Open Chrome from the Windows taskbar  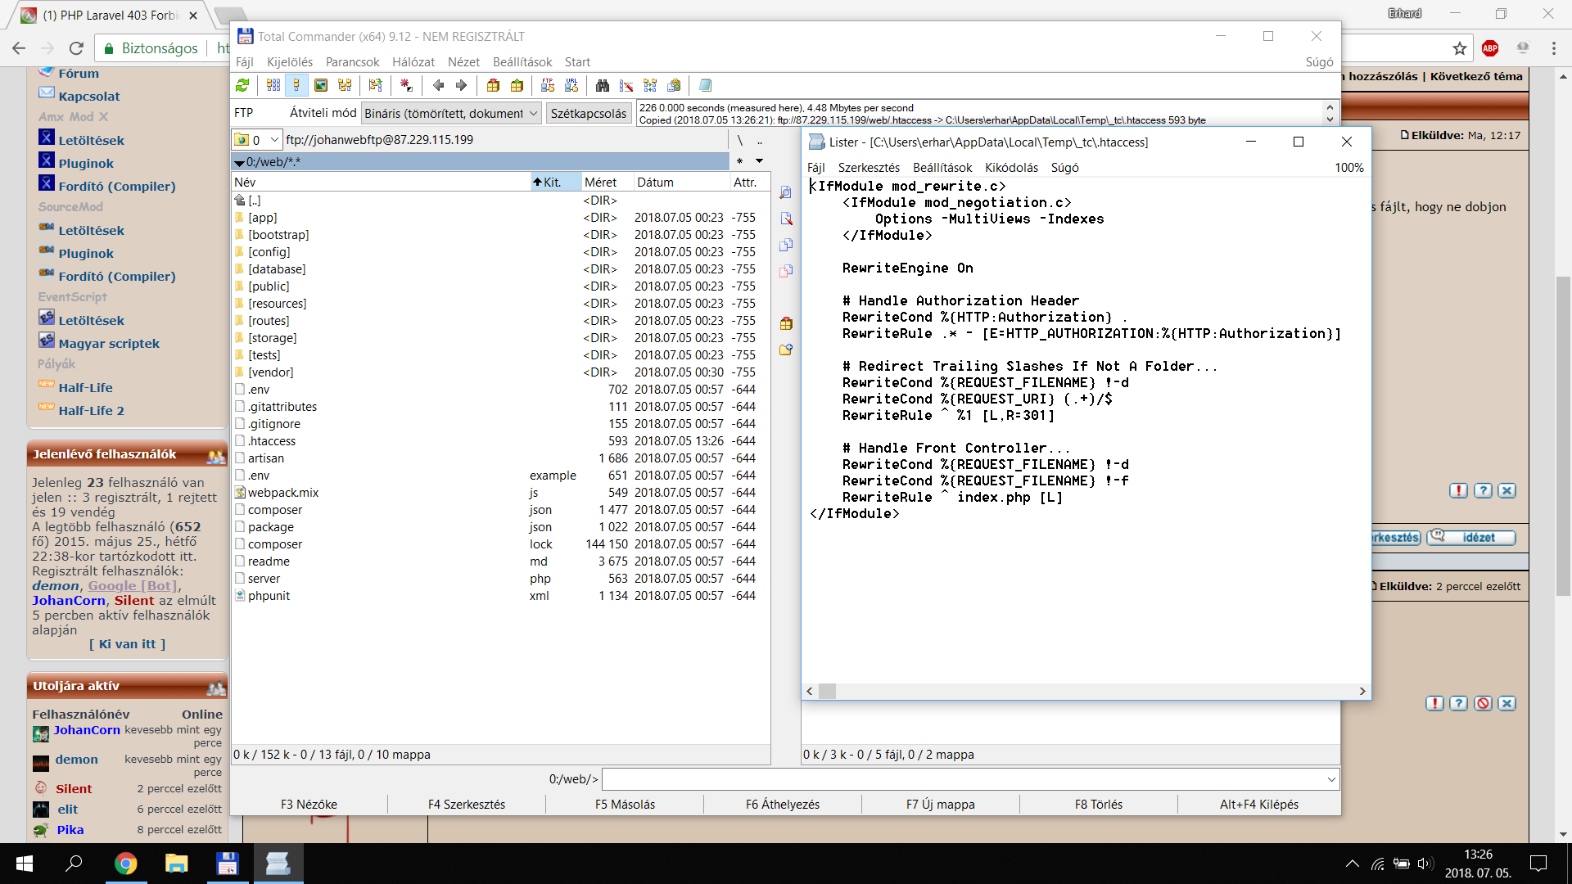[125, 864]
